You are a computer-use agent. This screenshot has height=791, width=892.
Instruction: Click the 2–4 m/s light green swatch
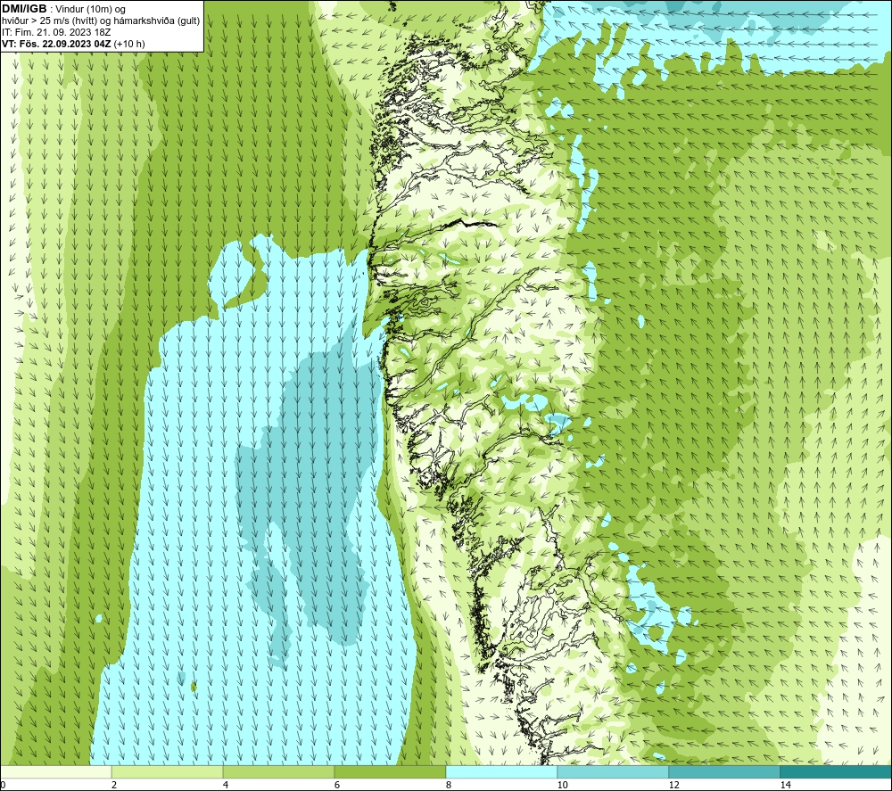pos(168,772)
